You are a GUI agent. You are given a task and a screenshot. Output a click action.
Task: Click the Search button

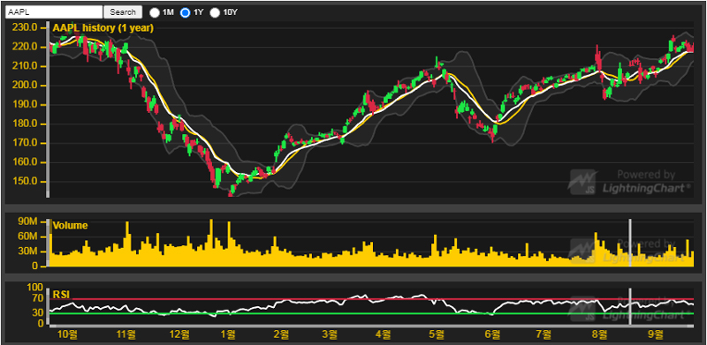[123, 12]
